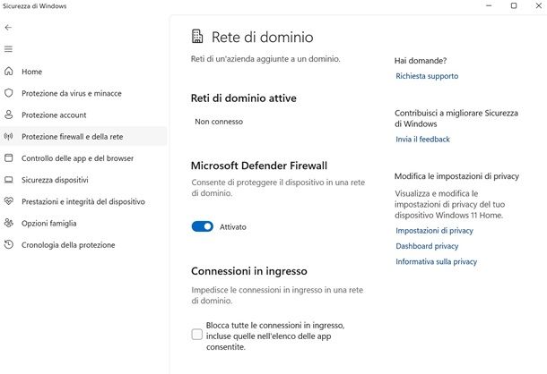This screenshot has height=374, width=547.
Task: Click Invia il feedback link
Action: point(422,140)
